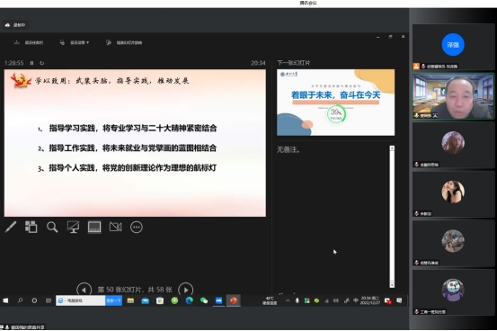Click the notes pane scrollbar down arrow
497x331 pixels.
(x=392, y=285)
